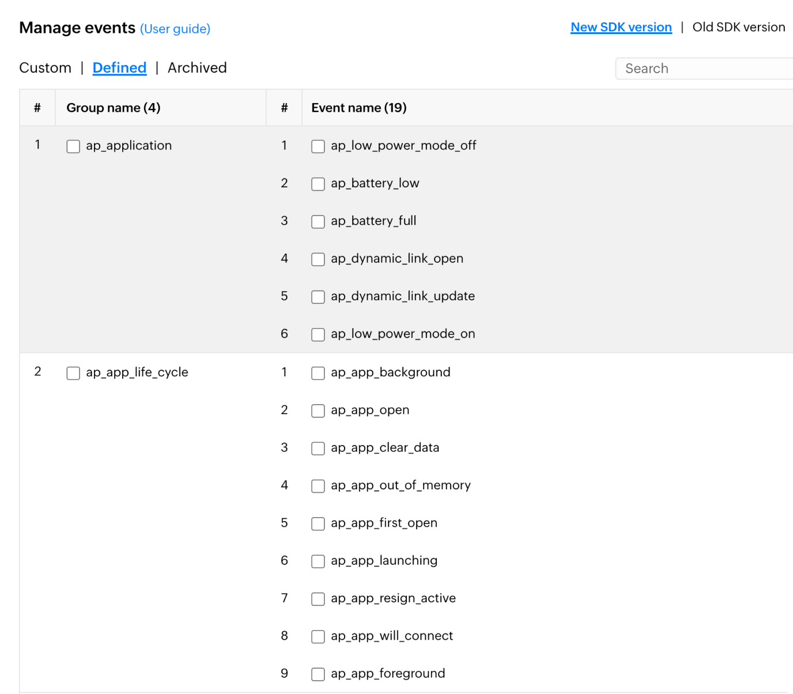793x694 pixels.
Task: Select the ap_dynamic_link_open checkbox
Action: pos(318,259)
